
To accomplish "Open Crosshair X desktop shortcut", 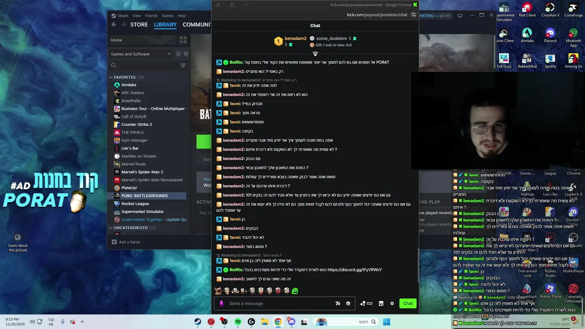I will coord(550,10).
